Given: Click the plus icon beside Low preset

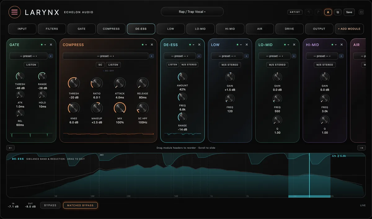Looking at the screenshot, I should (246, 56).
